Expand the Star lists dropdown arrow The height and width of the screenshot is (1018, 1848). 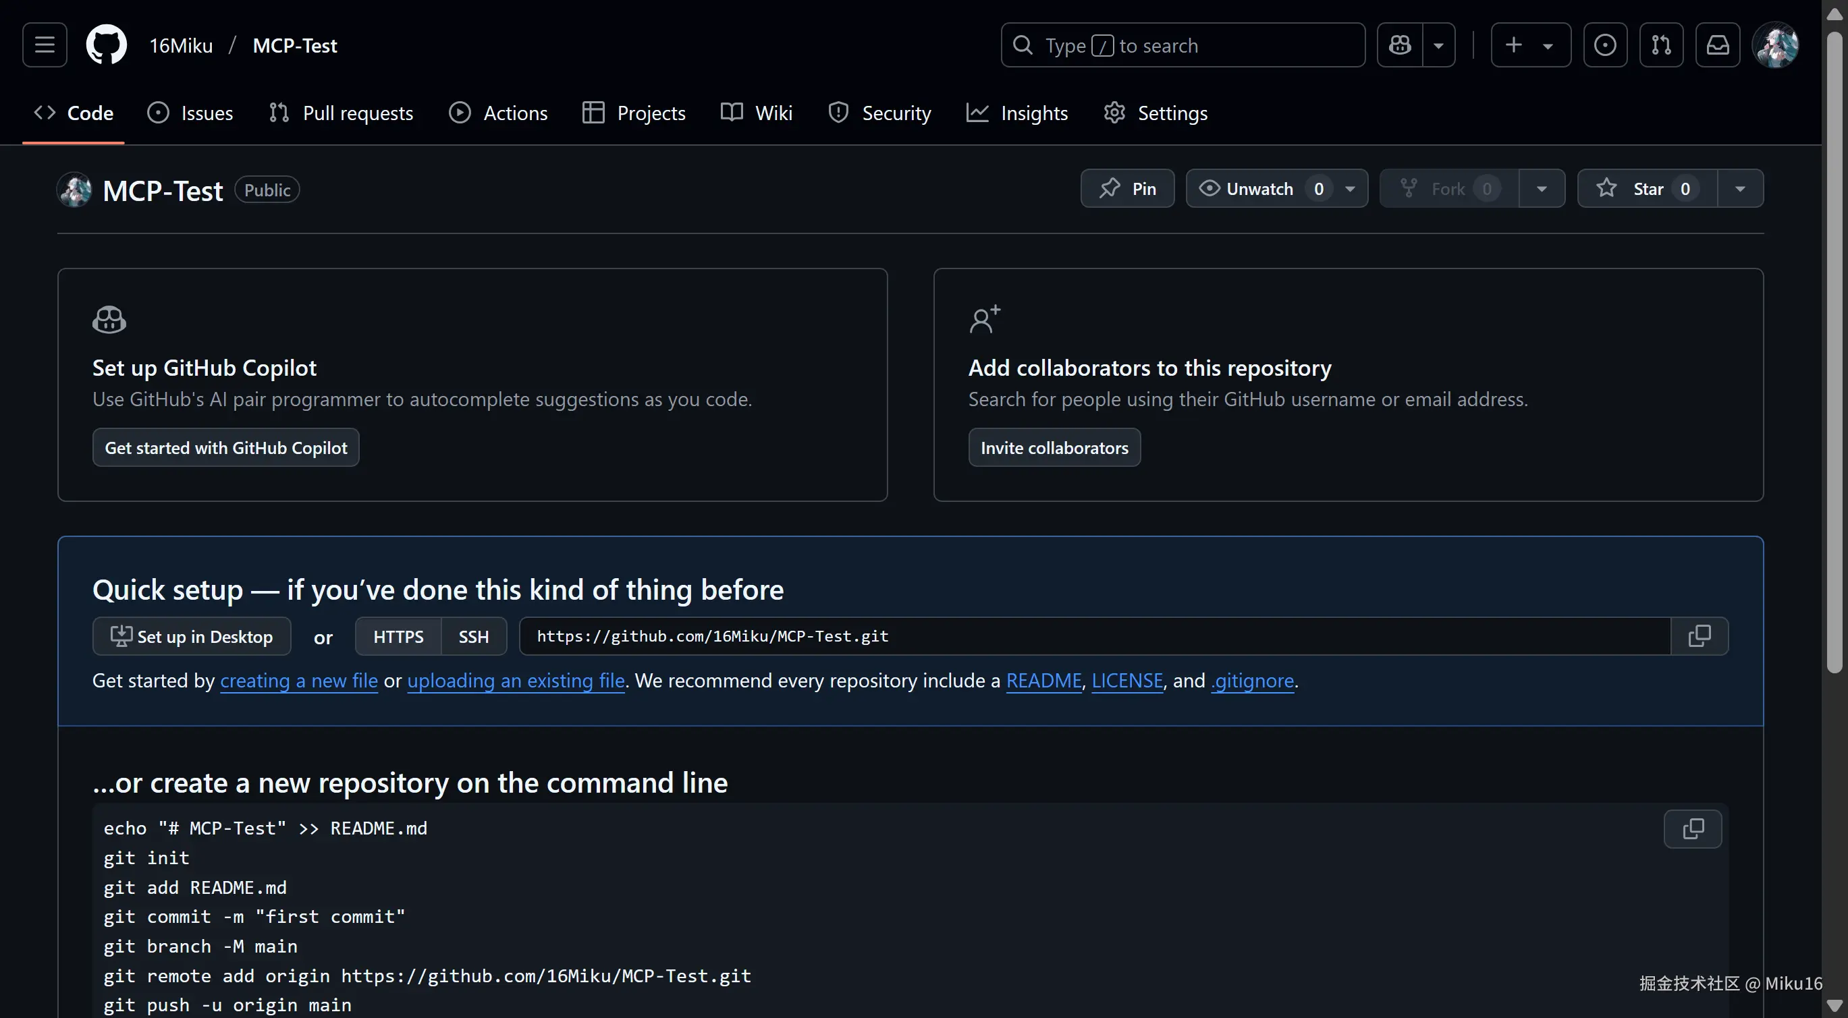[1741, 188]
